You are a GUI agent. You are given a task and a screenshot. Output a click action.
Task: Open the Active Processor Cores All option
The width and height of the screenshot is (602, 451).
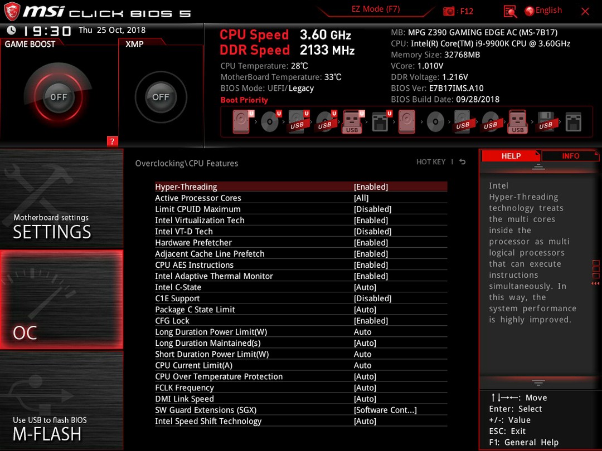[361, 198]
